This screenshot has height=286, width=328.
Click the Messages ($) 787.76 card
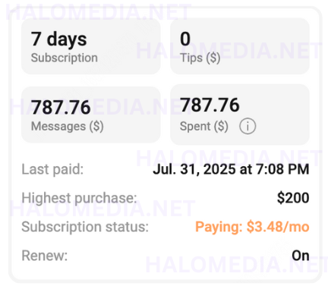(x=91, y=115)
